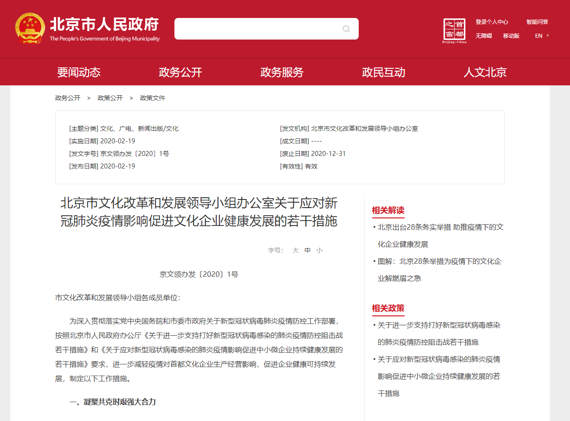Open the 要闻动态 menu
Viewport: 570px width, 421px height.
click(x=79, y=72)
